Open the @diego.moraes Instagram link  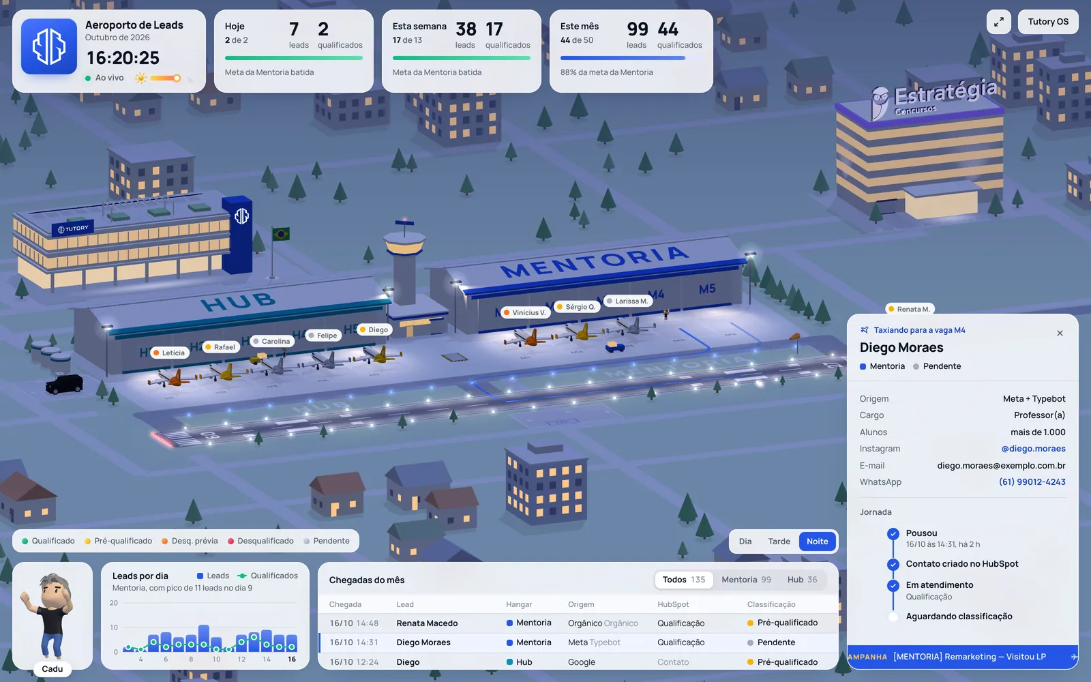[1033, 449]
